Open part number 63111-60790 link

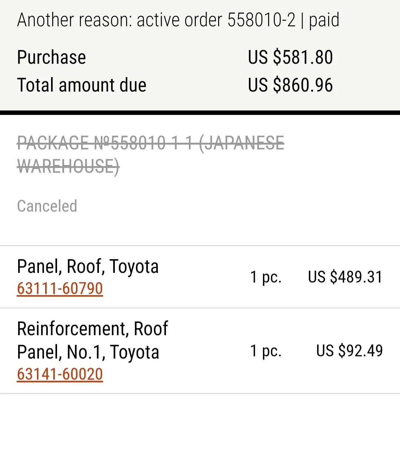60,289
